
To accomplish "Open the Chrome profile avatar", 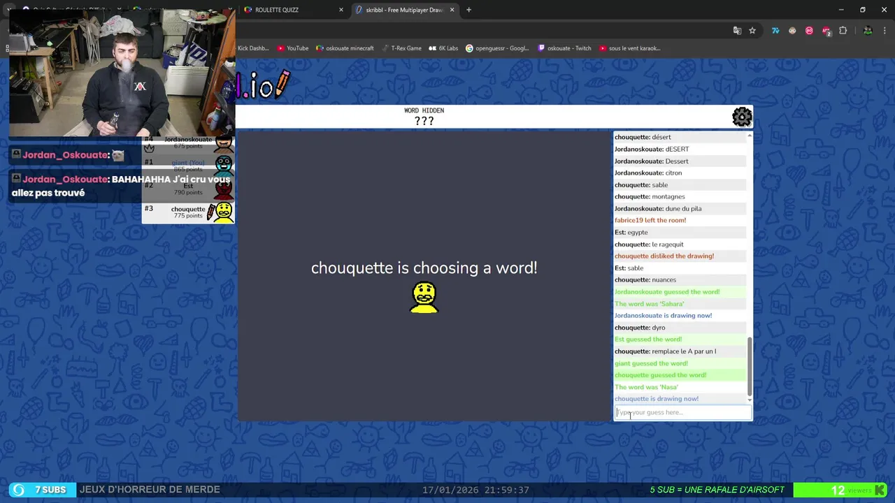I will click(868, 31).
